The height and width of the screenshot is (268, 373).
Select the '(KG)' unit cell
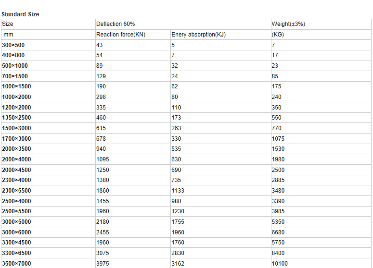point(279,35)
